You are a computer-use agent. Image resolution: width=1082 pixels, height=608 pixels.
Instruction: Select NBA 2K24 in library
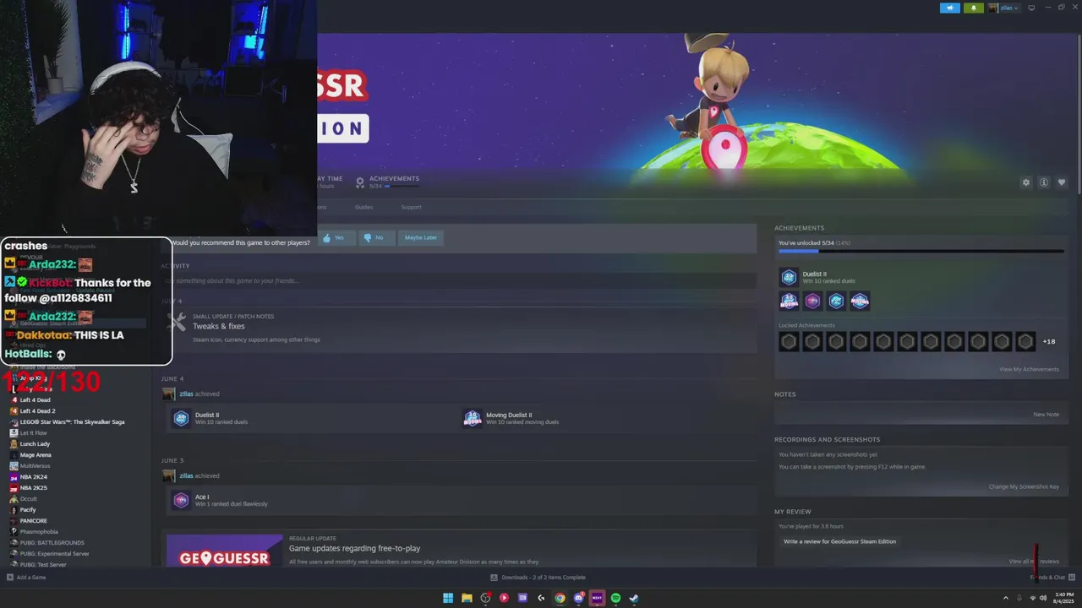34,477
